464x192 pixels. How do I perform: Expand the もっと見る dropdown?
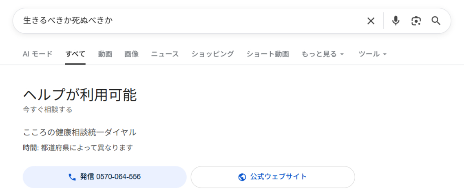pos(323,54)
